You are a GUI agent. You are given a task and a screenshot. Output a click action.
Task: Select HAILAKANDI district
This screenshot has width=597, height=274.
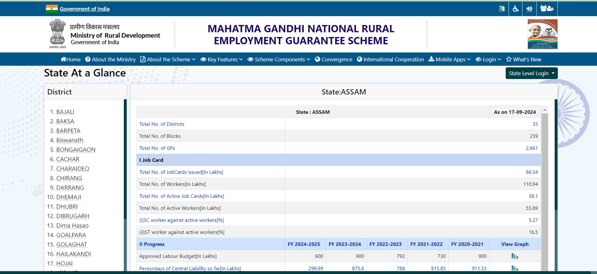pyautogui.click(x=74, y=254)
